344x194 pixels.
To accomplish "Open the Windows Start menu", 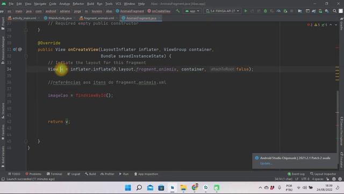I will [128, 188].
